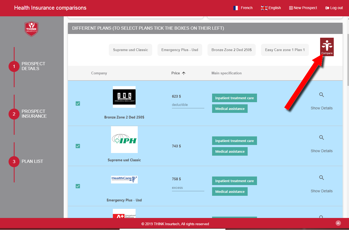Click magnifier icon for Supreme usd Classic
Screen dimensions: 349x230
321,137
